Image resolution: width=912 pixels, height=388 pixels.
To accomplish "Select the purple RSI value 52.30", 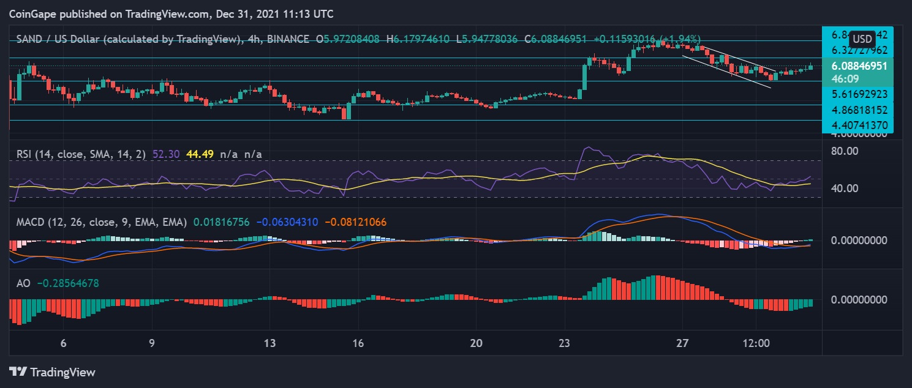I will click(165, 155).
